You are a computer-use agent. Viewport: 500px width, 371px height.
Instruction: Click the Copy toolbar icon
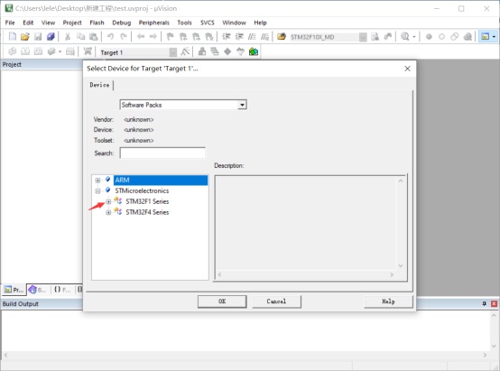coord(80,37)
